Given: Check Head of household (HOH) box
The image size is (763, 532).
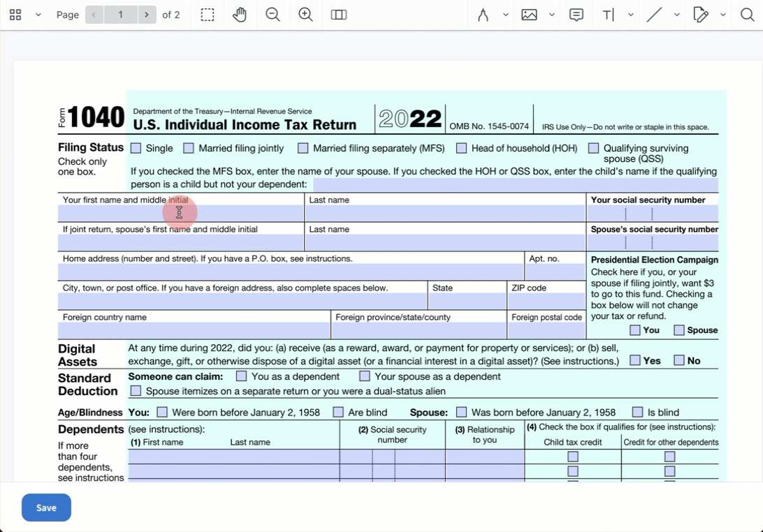Looking at the screenshot, I should coord(461,148).
